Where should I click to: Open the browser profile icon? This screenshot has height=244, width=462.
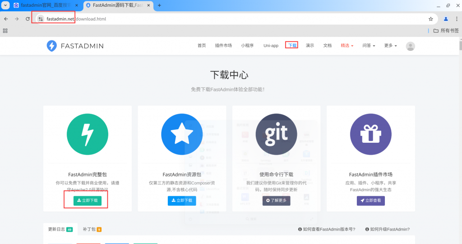446,19
